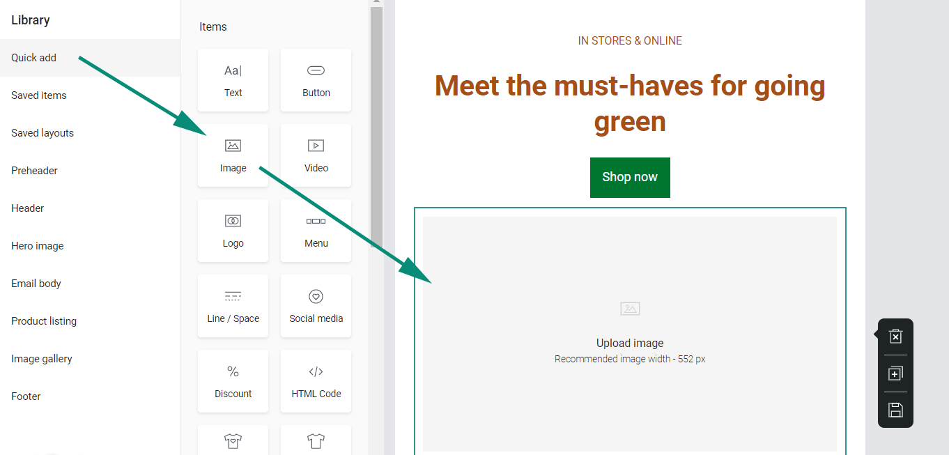Viewport: 949px width, 455px height.
Task: Open Saved layouts in Library
Action: tap(90, 133)
